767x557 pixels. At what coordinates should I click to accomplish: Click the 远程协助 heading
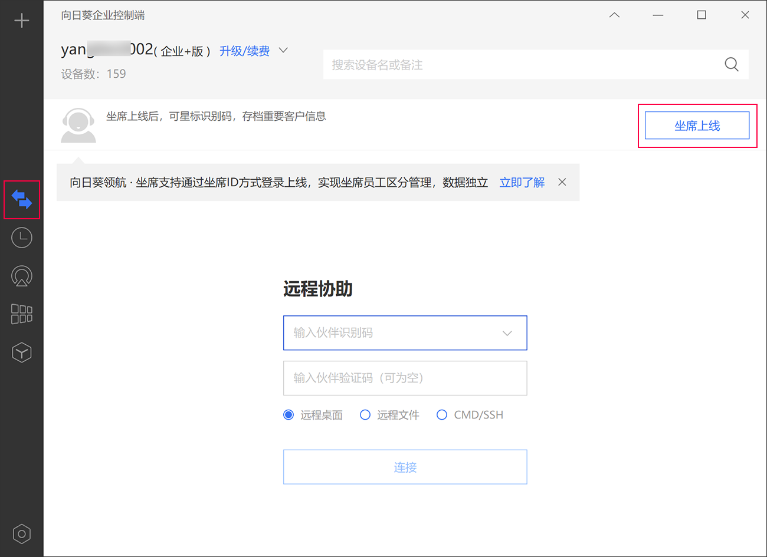point(318,289)
